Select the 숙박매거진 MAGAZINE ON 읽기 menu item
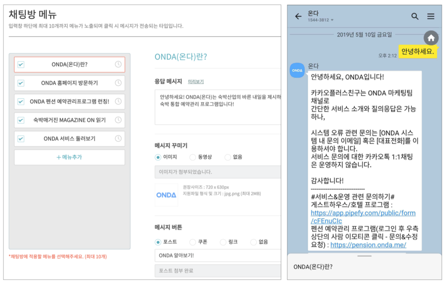This screenshot has width=447, height=283. click(69, 120)
